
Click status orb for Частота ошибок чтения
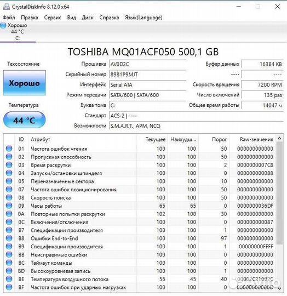[9, 149]
